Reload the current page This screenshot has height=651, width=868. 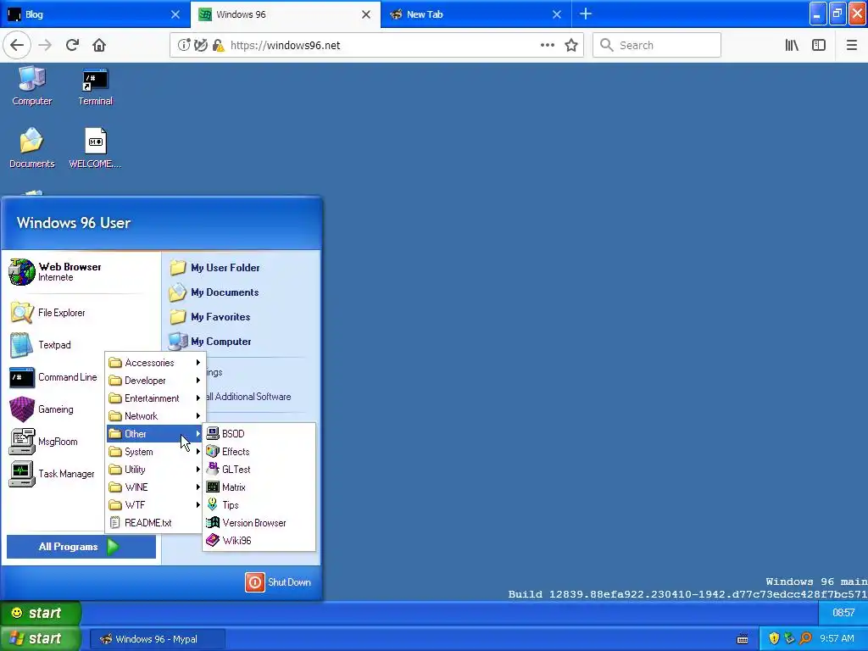pos(73,46)
